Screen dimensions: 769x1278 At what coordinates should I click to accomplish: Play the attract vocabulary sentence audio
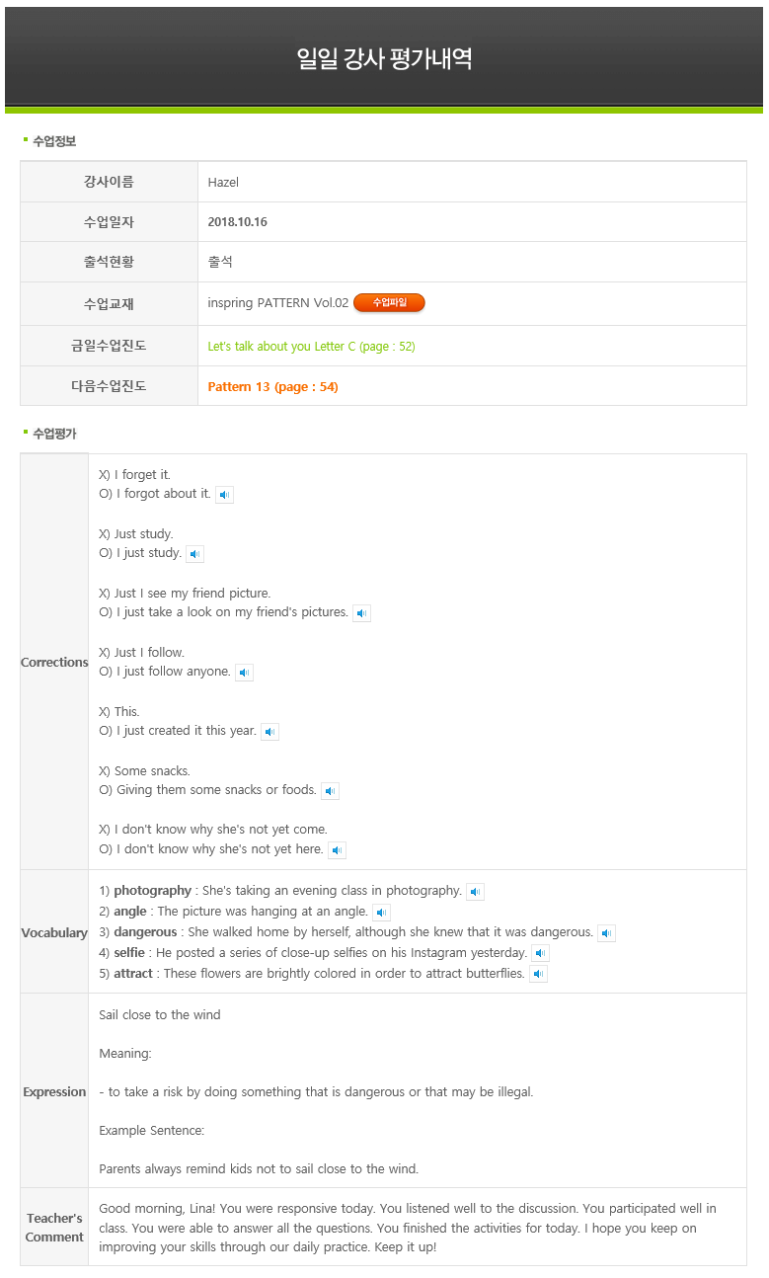pos(539,975)
